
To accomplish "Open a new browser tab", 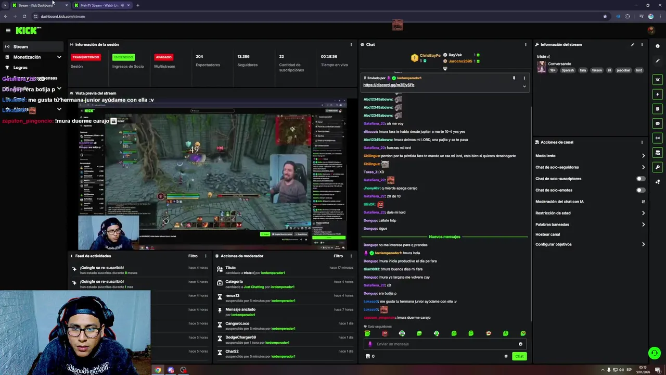I will coord(138,5).
